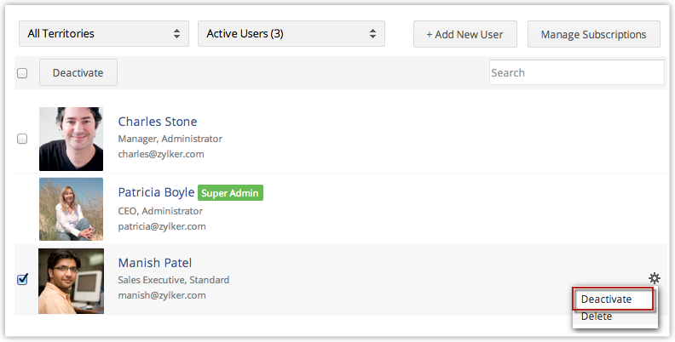Click Manish Patel's profile photo

click(71, 281)
